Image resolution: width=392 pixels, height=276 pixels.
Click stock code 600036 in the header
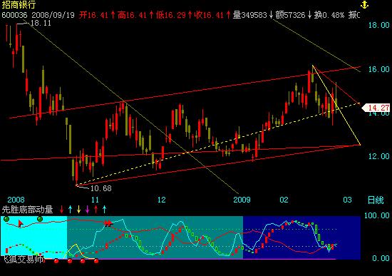[14, 15]
